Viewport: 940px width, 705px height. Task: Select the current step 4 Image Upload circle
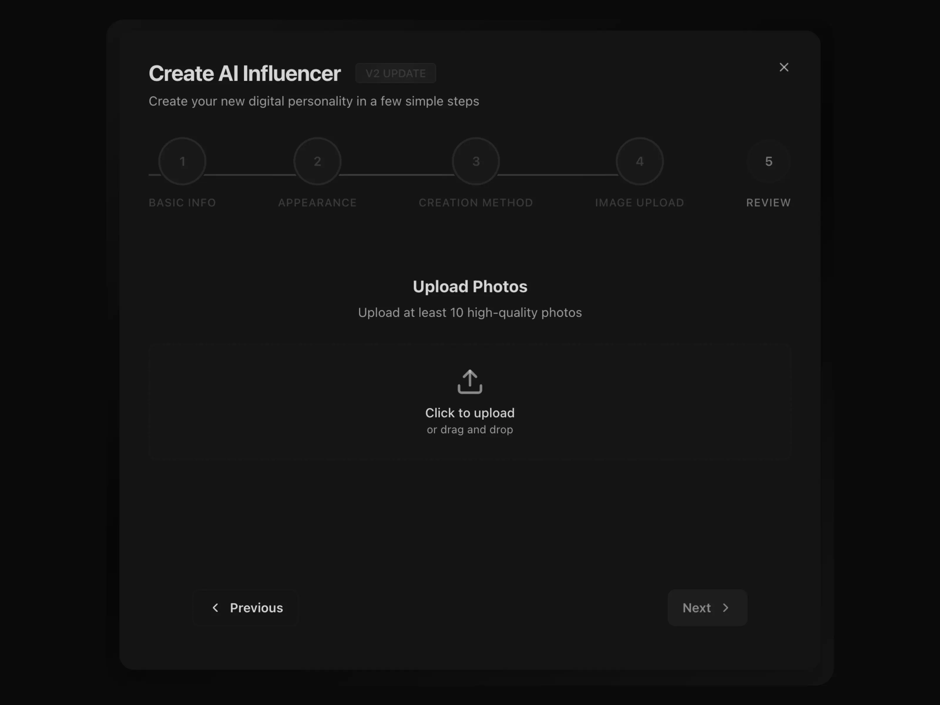click(x=639, y=161)
